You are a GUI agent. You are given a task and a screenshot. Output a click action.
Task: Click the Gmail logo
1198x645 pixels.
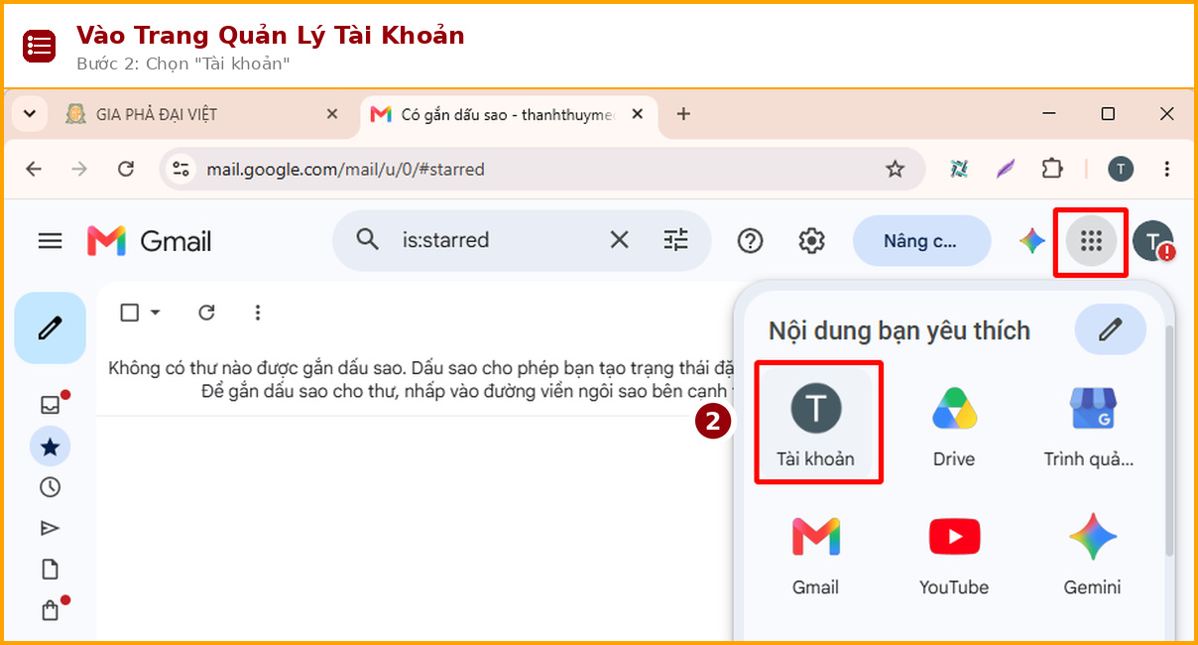click(x=150, y=240)
